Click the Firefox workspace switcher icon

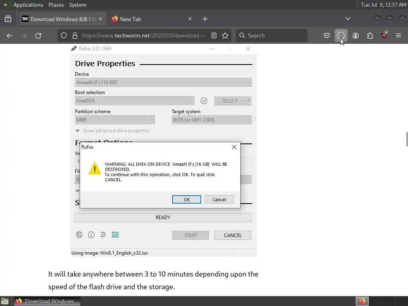[362, 301]
